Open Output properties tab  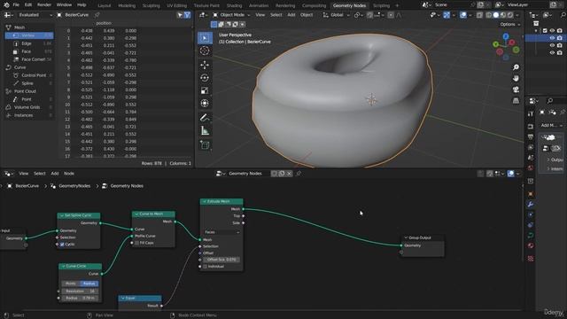click(531, 136)
